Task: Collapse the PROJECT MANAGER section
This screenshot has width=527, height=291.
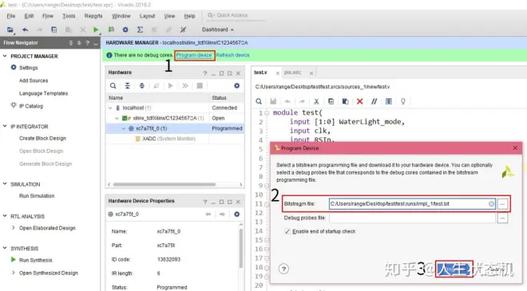Action: tap(5, 56)
